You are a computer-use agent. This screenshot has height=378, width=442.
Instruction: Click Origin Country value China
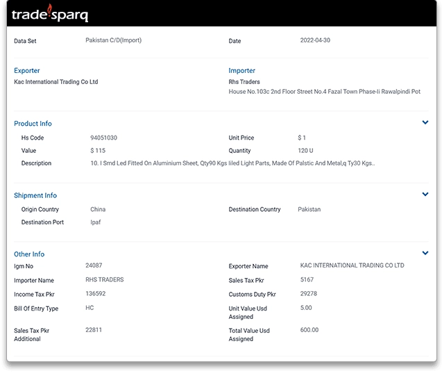pos(98,209)
